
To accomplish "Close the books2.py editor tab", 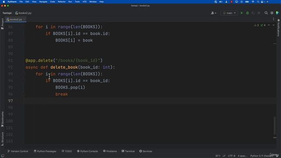I will click(25, 19).
